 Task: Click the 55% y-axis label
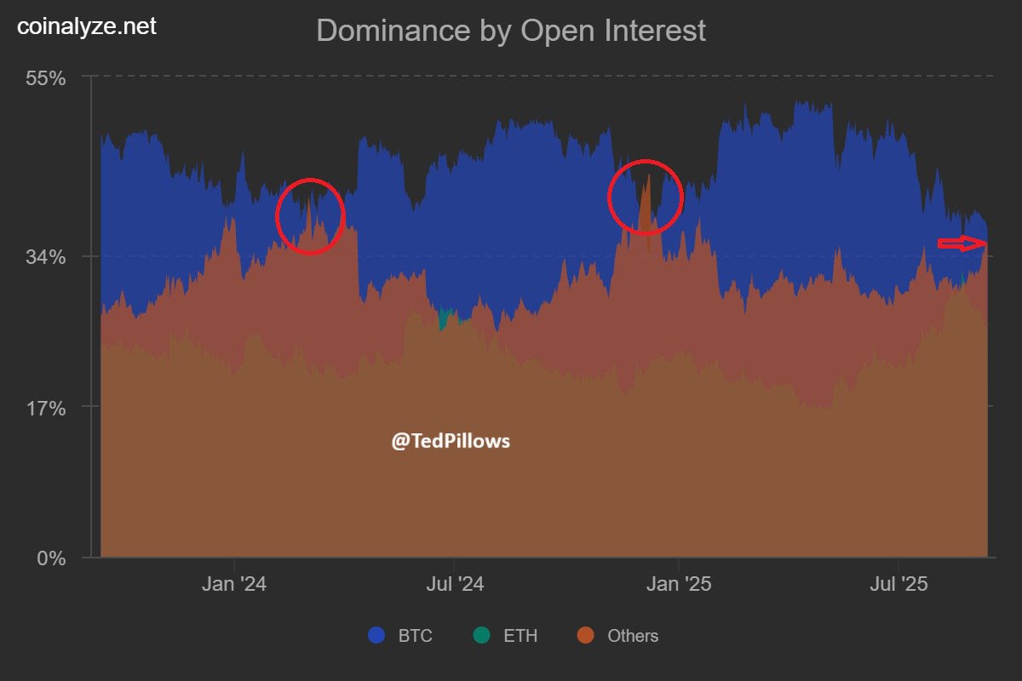pos(46,78)
